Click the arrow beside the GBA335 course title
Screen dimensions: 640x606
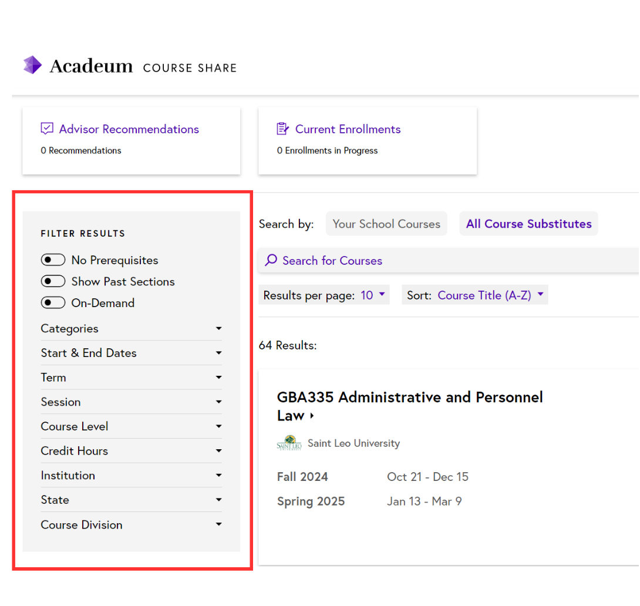[312, 415]
